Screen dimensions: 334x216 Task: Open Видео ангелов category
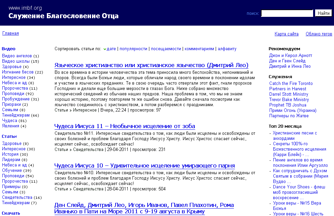[17, 56]
